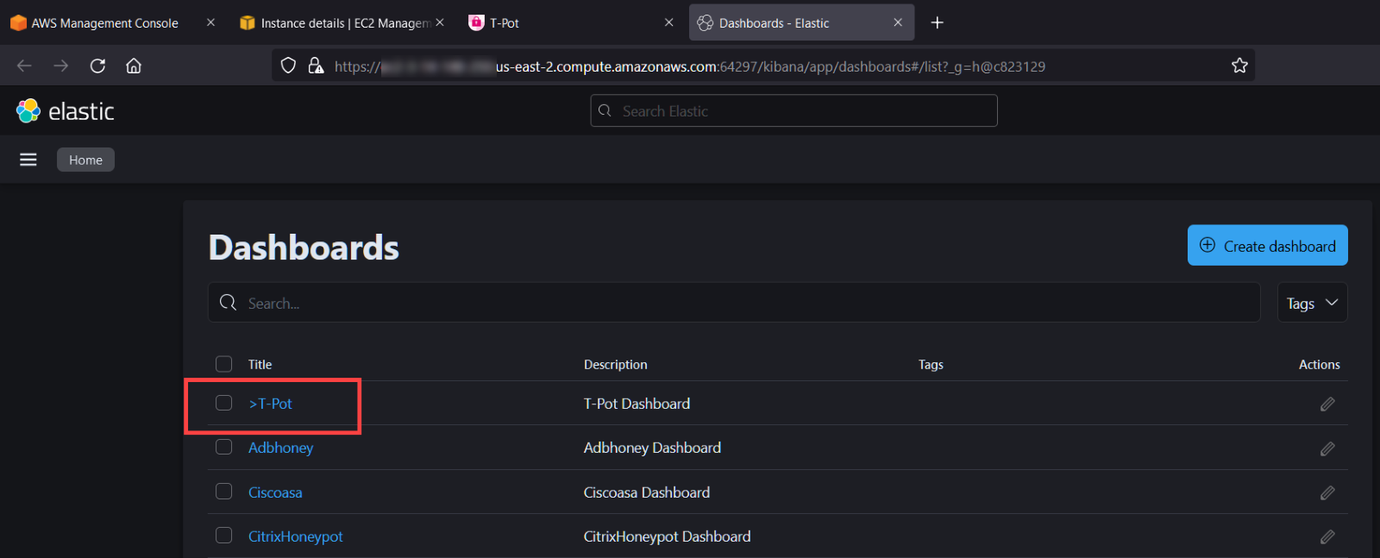Reload the page with browser refresh icon
1380x558 pixels.
click(97, 66)
